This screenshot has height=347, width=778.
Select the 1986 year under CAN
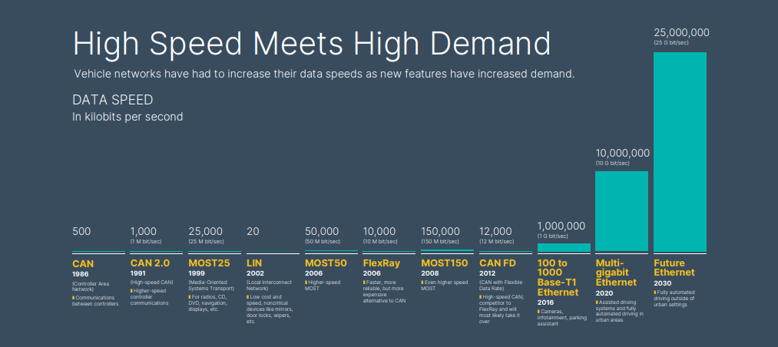[x=81, y=274]
